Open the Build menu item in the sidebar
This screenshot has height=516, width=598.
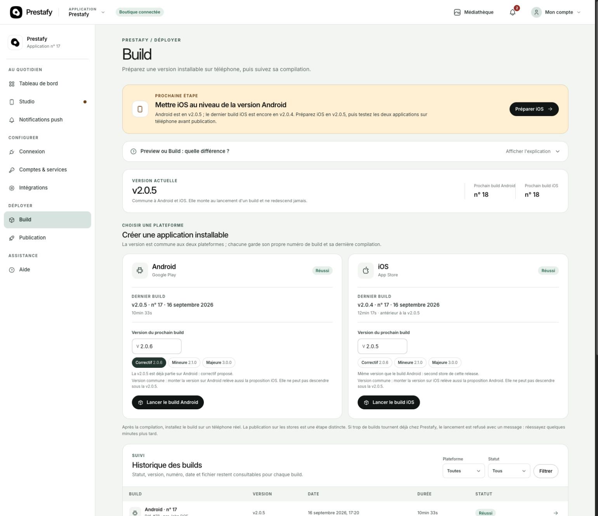(x=47, y=220)
